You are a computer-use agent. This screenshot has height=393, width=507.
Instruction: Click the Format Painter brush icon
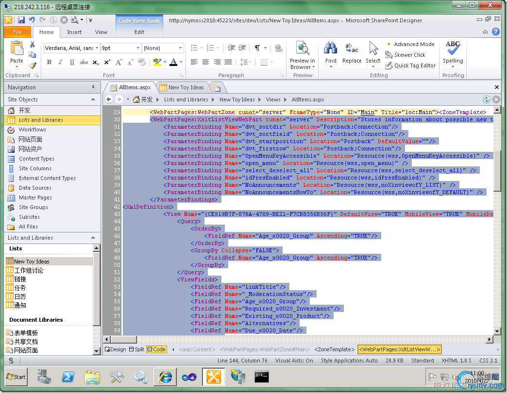tap(32, 65)
